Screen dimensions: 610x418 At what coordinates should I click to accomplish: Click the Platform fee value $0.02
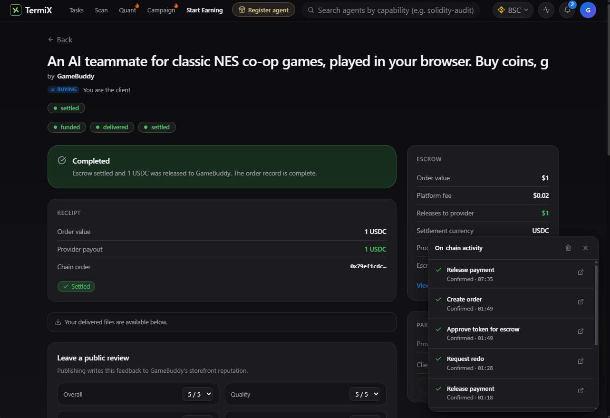(x=541, y=195)
